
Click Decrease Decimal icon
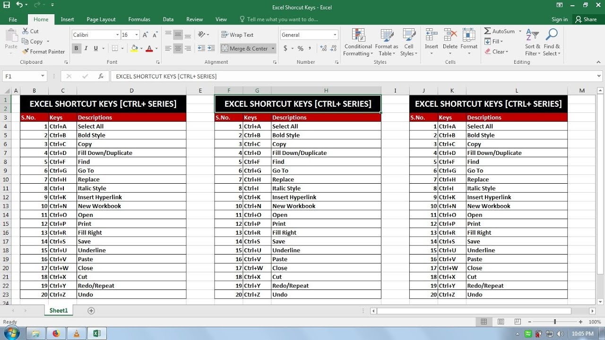334,48
